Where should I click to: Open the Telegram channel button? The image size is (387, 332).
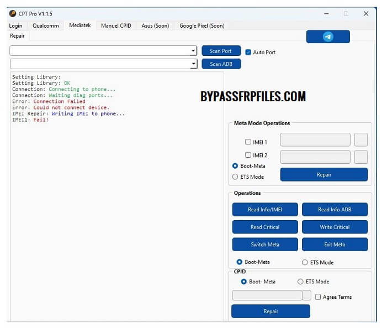pos(328,37)
